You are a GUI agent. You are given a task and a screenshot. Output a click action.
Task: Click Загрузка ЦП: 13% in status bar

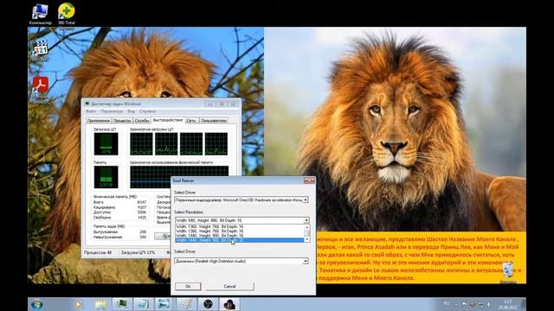(138, 253)
